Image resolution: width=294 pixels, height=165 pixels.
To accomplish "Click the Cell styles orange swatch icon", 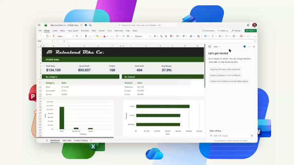I will (x=241, y=36).
